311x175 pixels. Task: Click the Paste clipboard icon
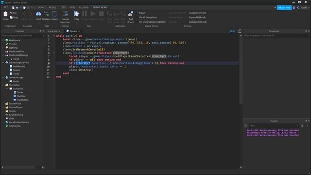pos(5,14)
